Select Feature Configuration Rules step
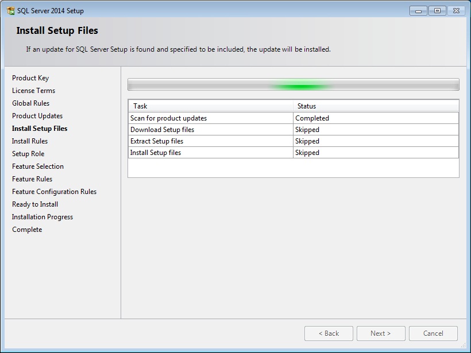 pos(55,192)
